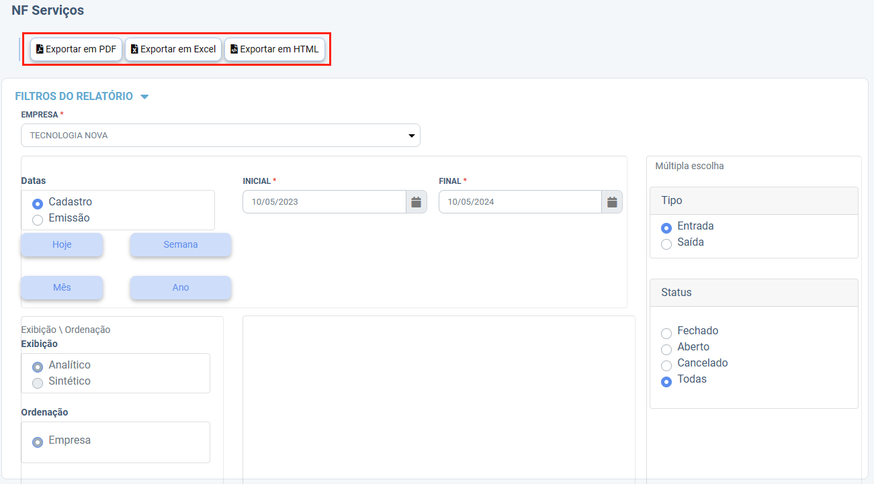874x484 pixels.
Task: Click the Hoje quick date button
Action: click(62, 244)
